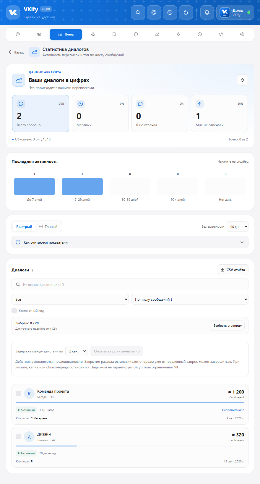Open the Все filter dropdown
Image resolution: width=260 pixels, height=484 pixels.
(70, 299)
